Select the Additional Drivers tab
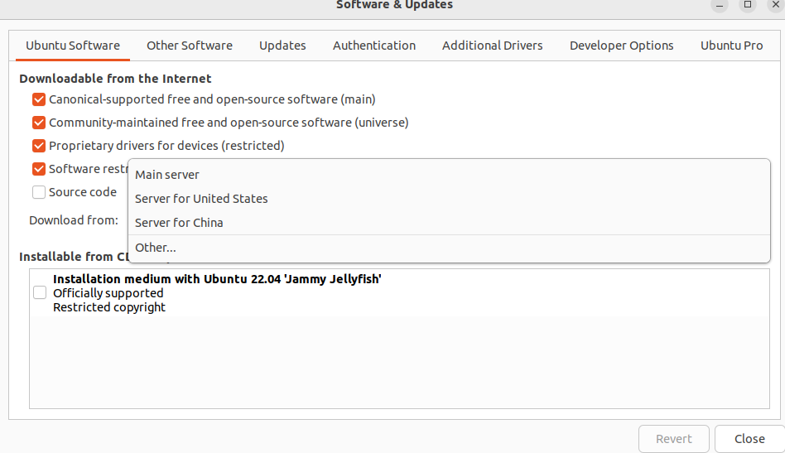 pyautogui.click(x=492, y=46)
